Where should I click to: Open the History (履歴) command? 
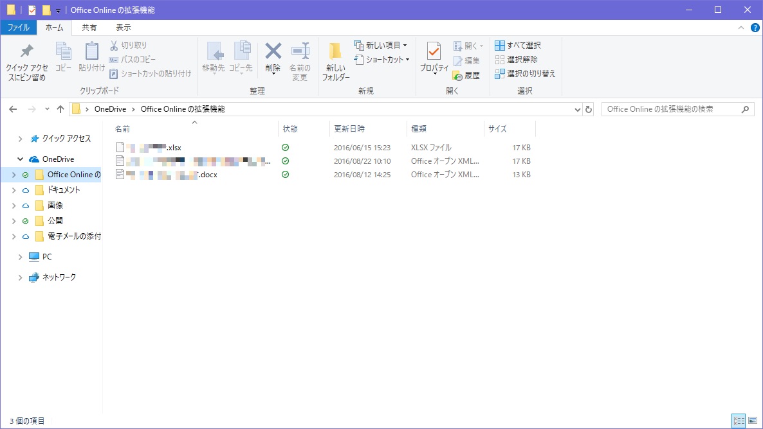click(x=466, y=75)
